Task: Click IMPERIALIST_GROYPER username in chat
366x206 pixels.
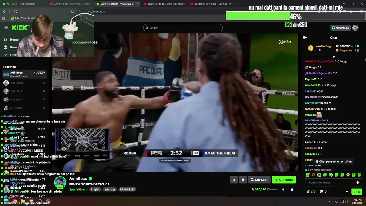Action: pos(319,62)
